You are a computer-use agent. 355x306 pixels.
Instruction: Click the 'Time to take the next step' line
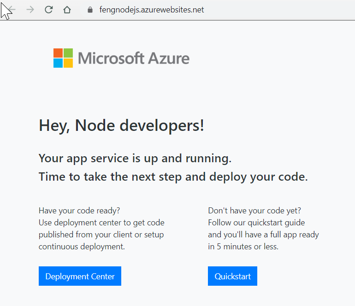click(x=173, y=177)
